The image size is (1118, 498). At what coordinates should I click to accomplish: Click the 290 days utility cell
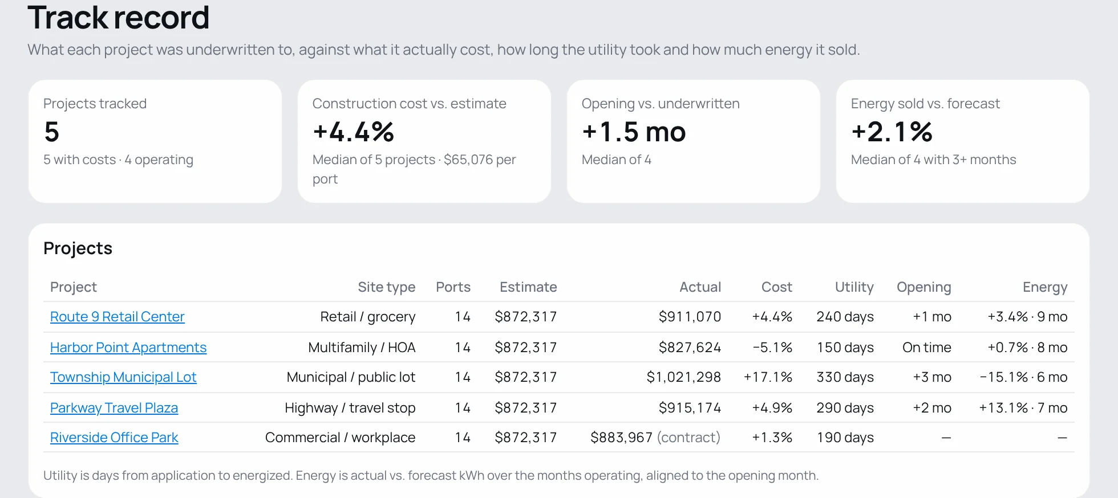pos(845,408)
